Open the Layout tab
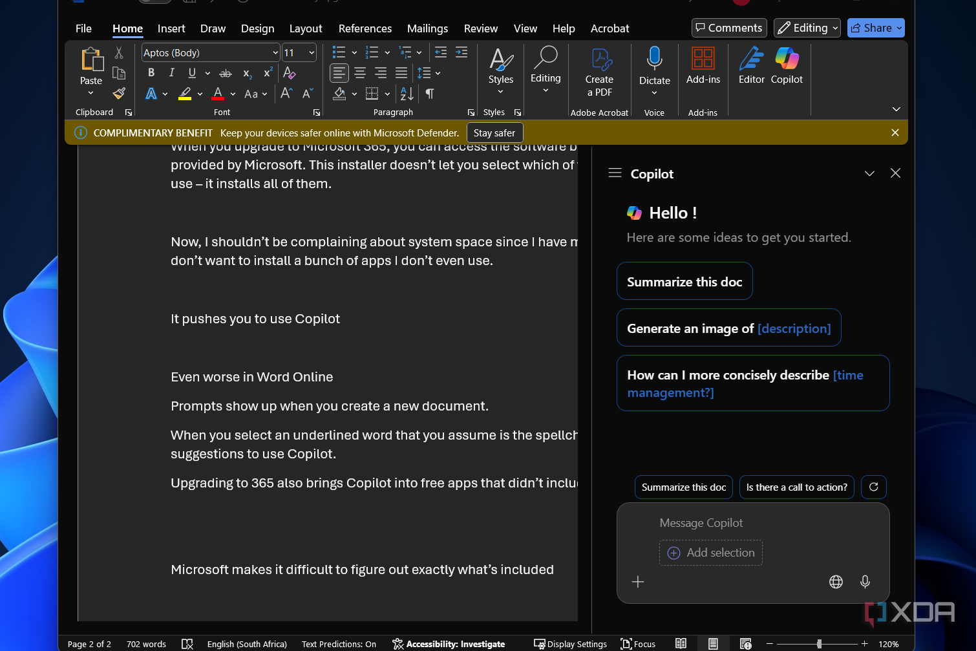The image size is (976, 651). [306, 28]
